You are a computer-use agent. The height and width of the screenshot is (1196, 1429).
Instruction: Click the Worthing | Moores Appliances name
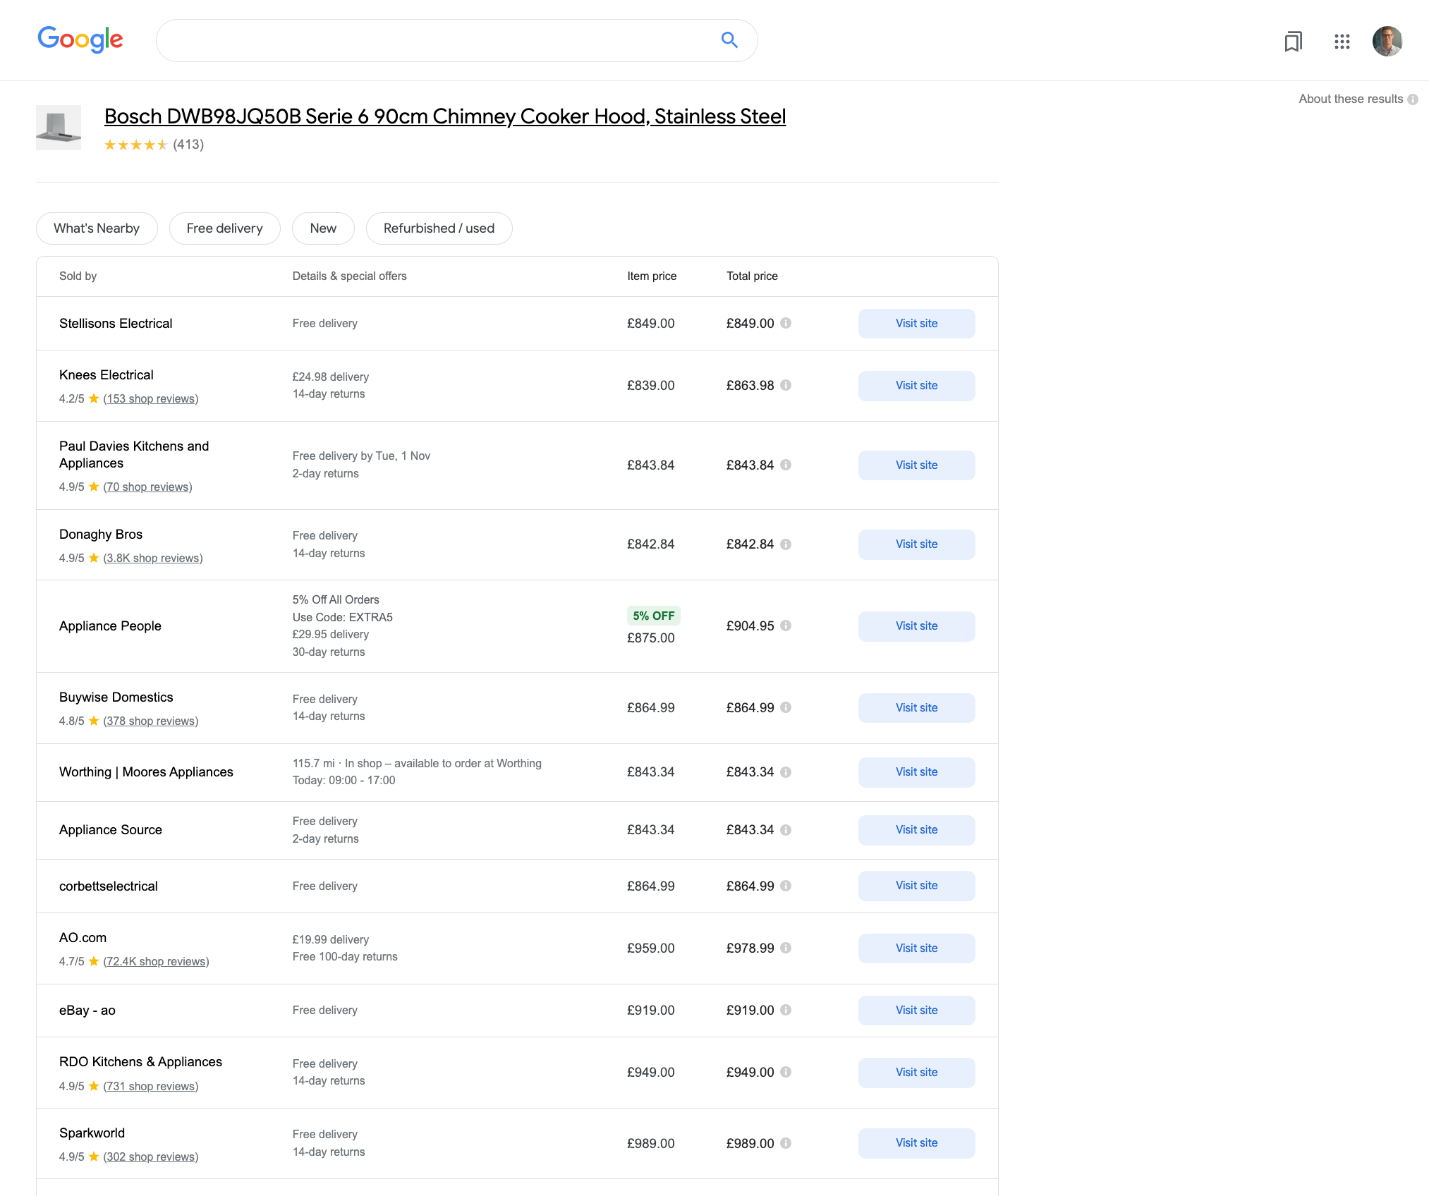pyautogui.click(x=146, y=772)
